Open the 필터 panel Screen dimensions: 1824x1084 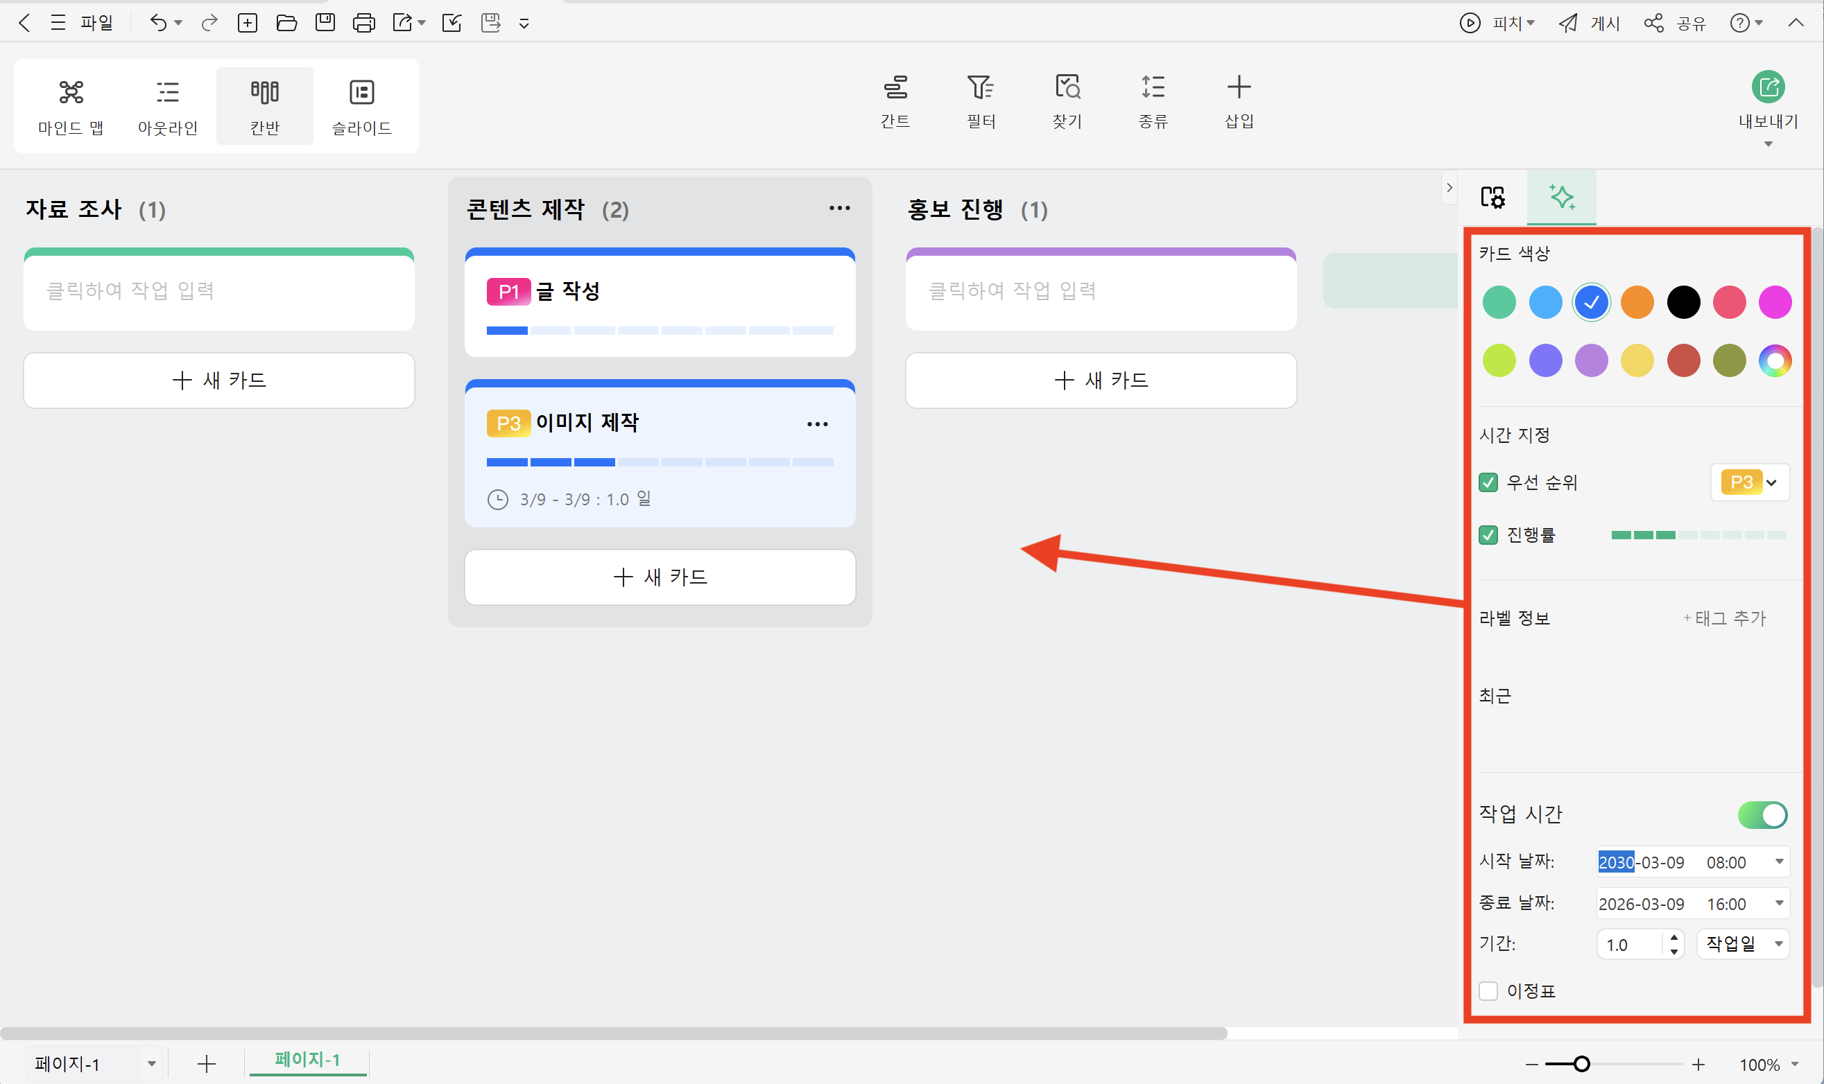coord(981,100)
